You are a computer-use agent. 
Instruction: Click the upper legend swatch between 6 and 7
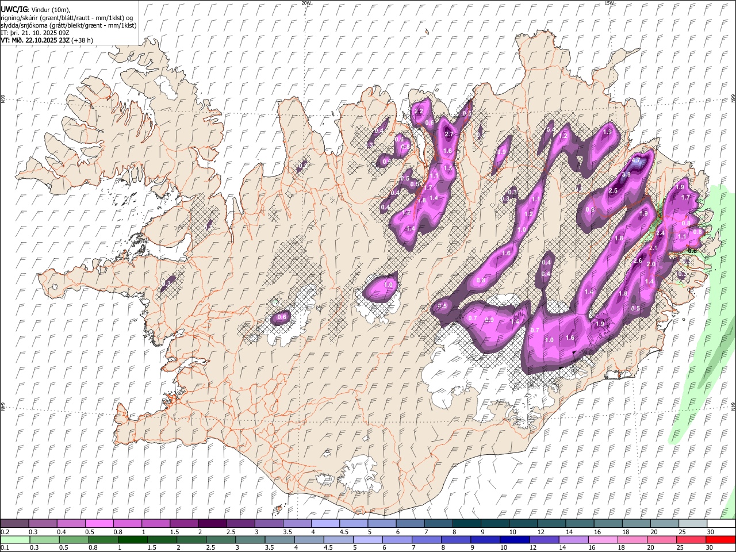tap(409, 524)
